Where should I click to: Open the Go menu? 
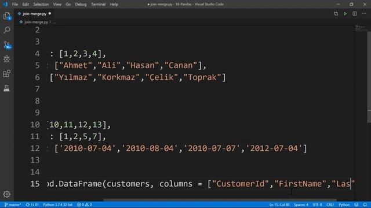68,4
